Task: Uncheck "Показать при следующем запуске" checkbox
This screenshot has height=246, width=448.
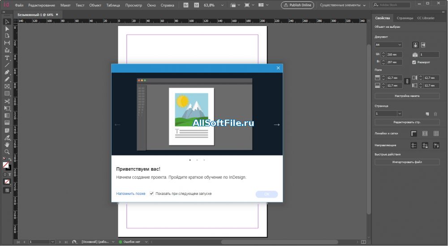Action: (x=151, y=194)
